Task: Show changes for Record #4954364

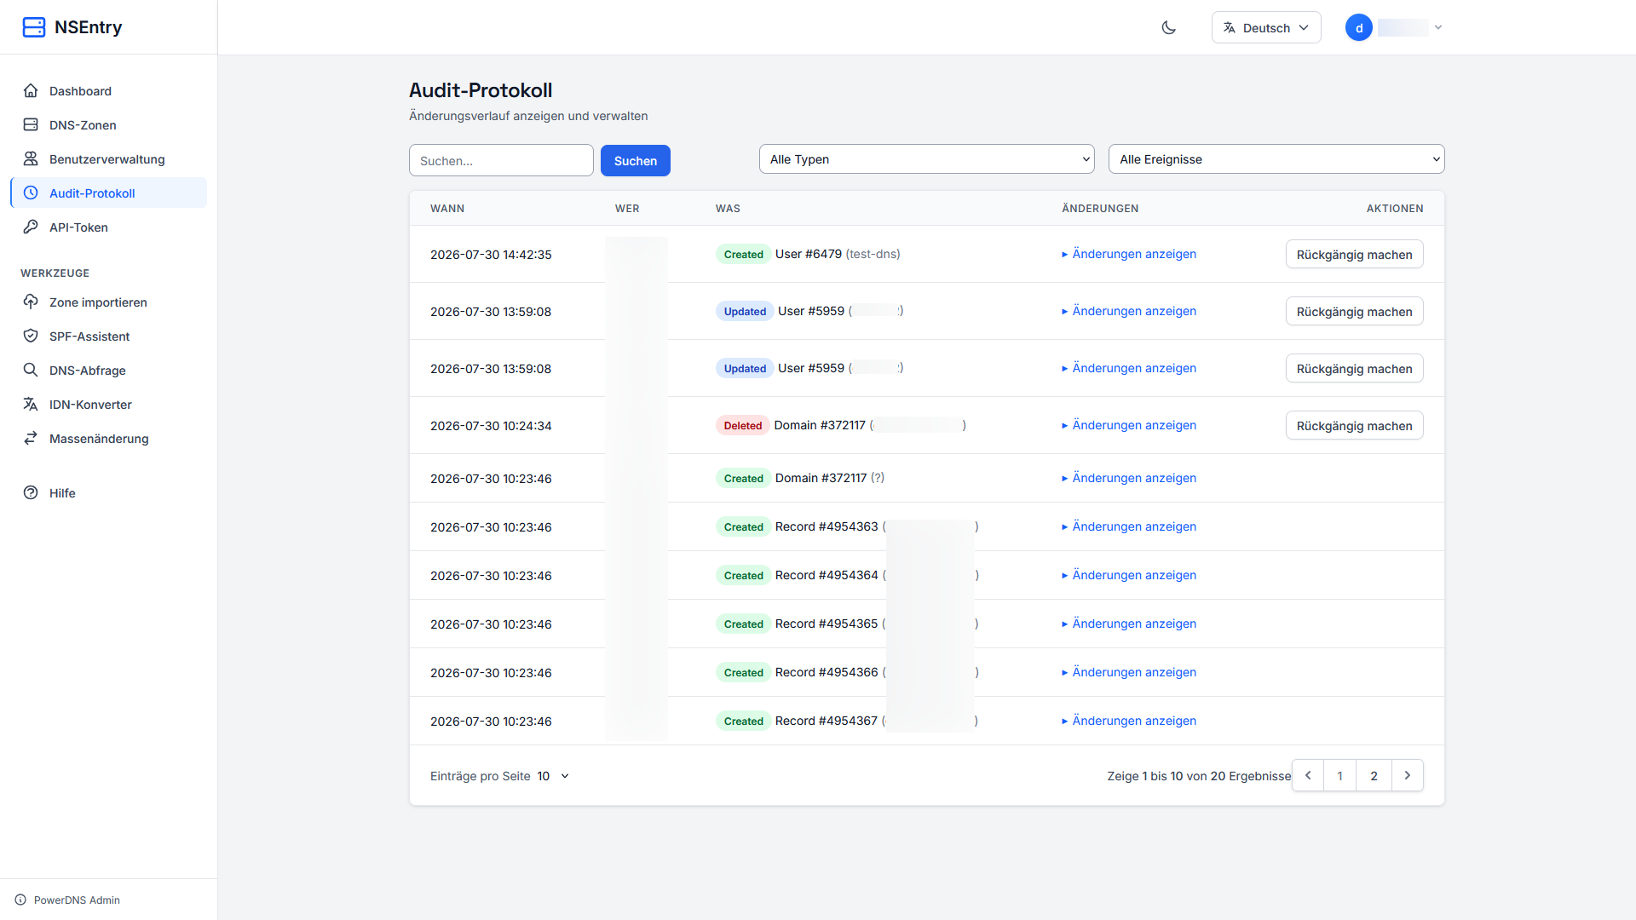Action: tap(1129, 575)
